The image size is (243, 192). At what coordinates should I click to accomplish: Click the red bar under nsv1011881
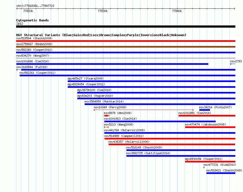207,116
